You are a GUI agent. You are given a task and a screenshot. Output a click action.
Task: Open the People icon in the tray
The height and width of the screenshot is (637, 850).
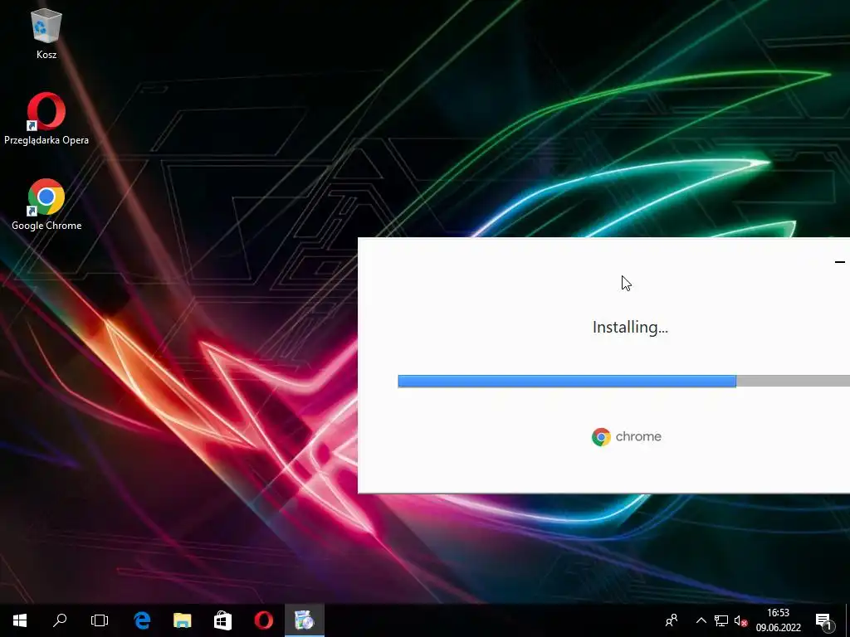[672, 620]
